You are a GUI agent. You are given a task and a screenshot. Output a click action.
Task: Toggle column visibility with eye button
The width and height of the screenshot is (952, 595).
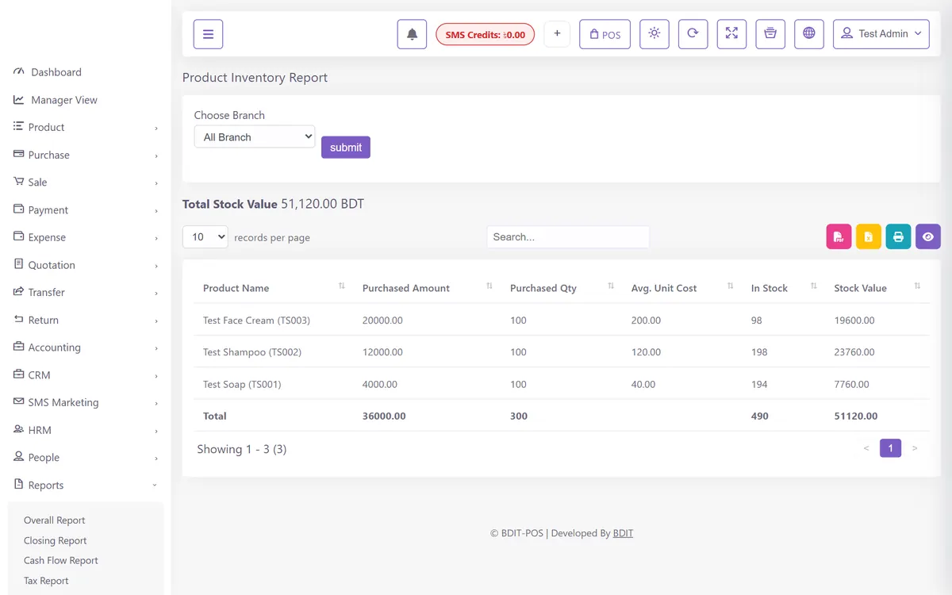pyautogui.click(x=928, y=236)
